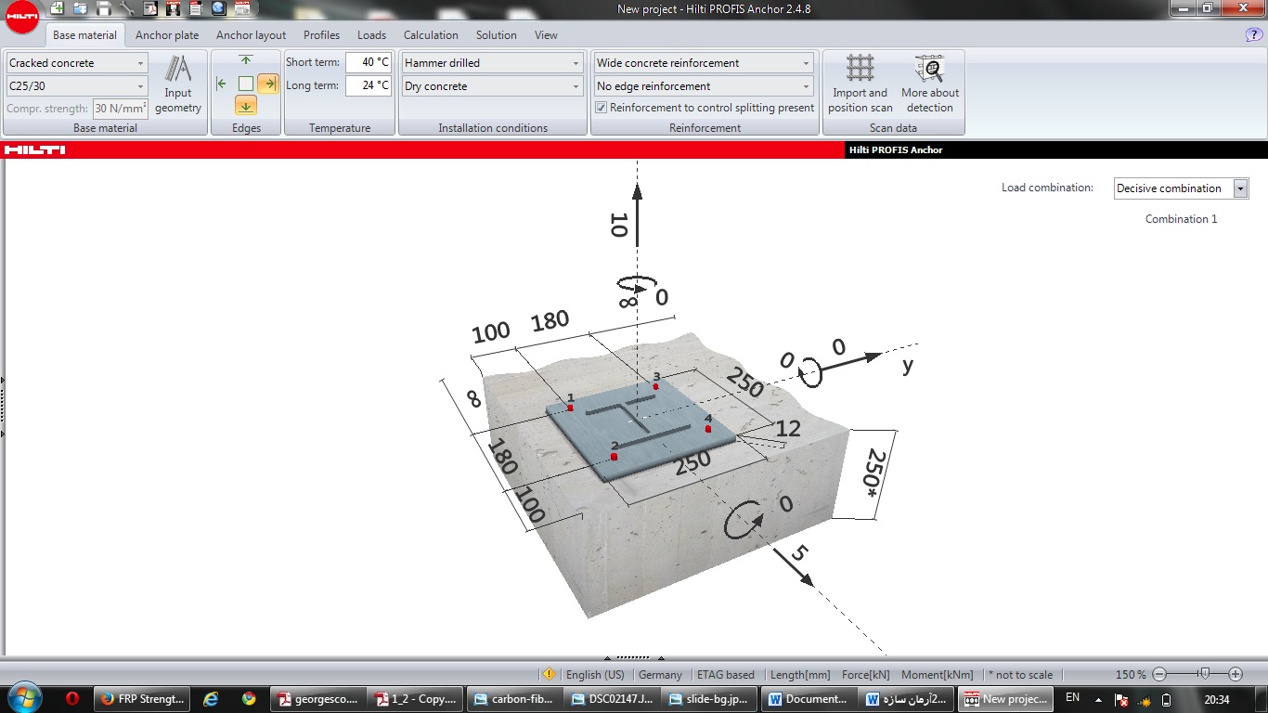Open Google Chrome from taskbar
The height and width of the screenshot is (713, 1268).
pos(249,699)
